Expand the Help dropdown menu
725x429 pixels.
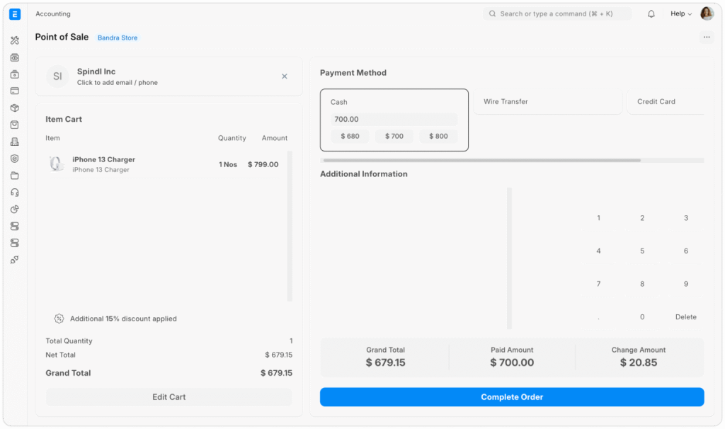(x=681, y=14)
